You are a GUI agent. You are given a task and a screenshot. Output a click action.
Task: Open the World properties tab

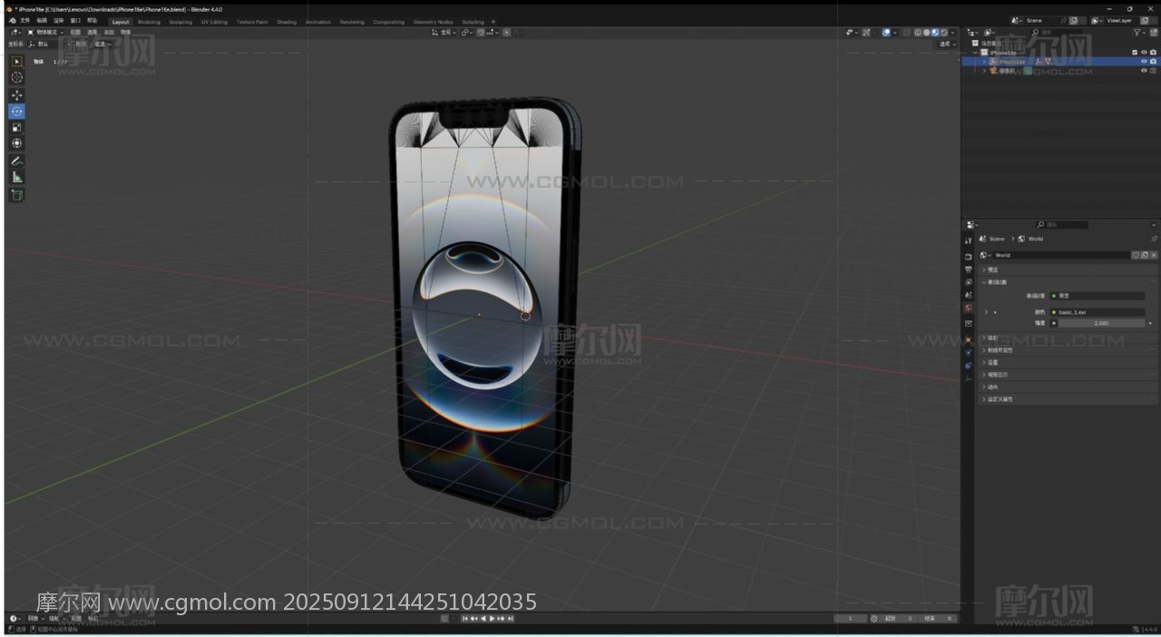[969, 308]
